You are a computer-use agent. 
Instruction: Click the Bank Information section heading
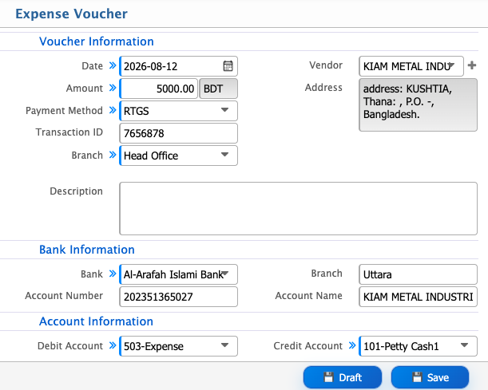[87, 250]
